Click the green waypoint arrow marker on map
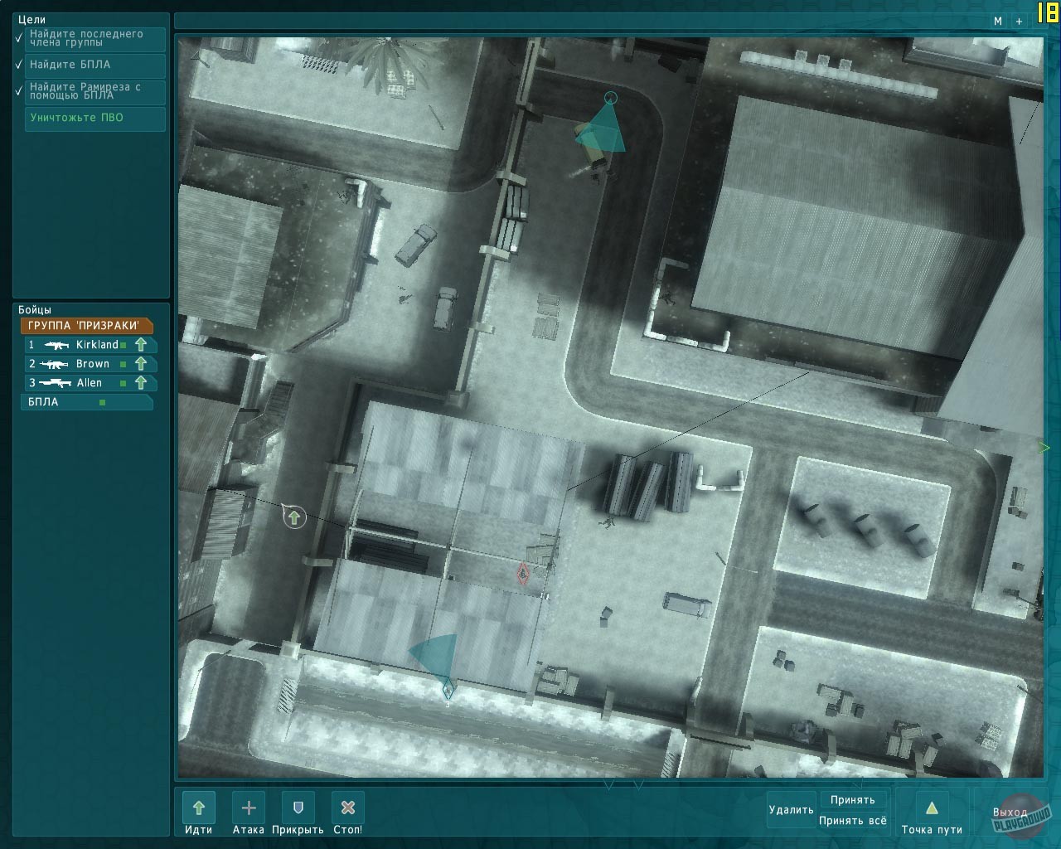 click(x=294, y=518)
